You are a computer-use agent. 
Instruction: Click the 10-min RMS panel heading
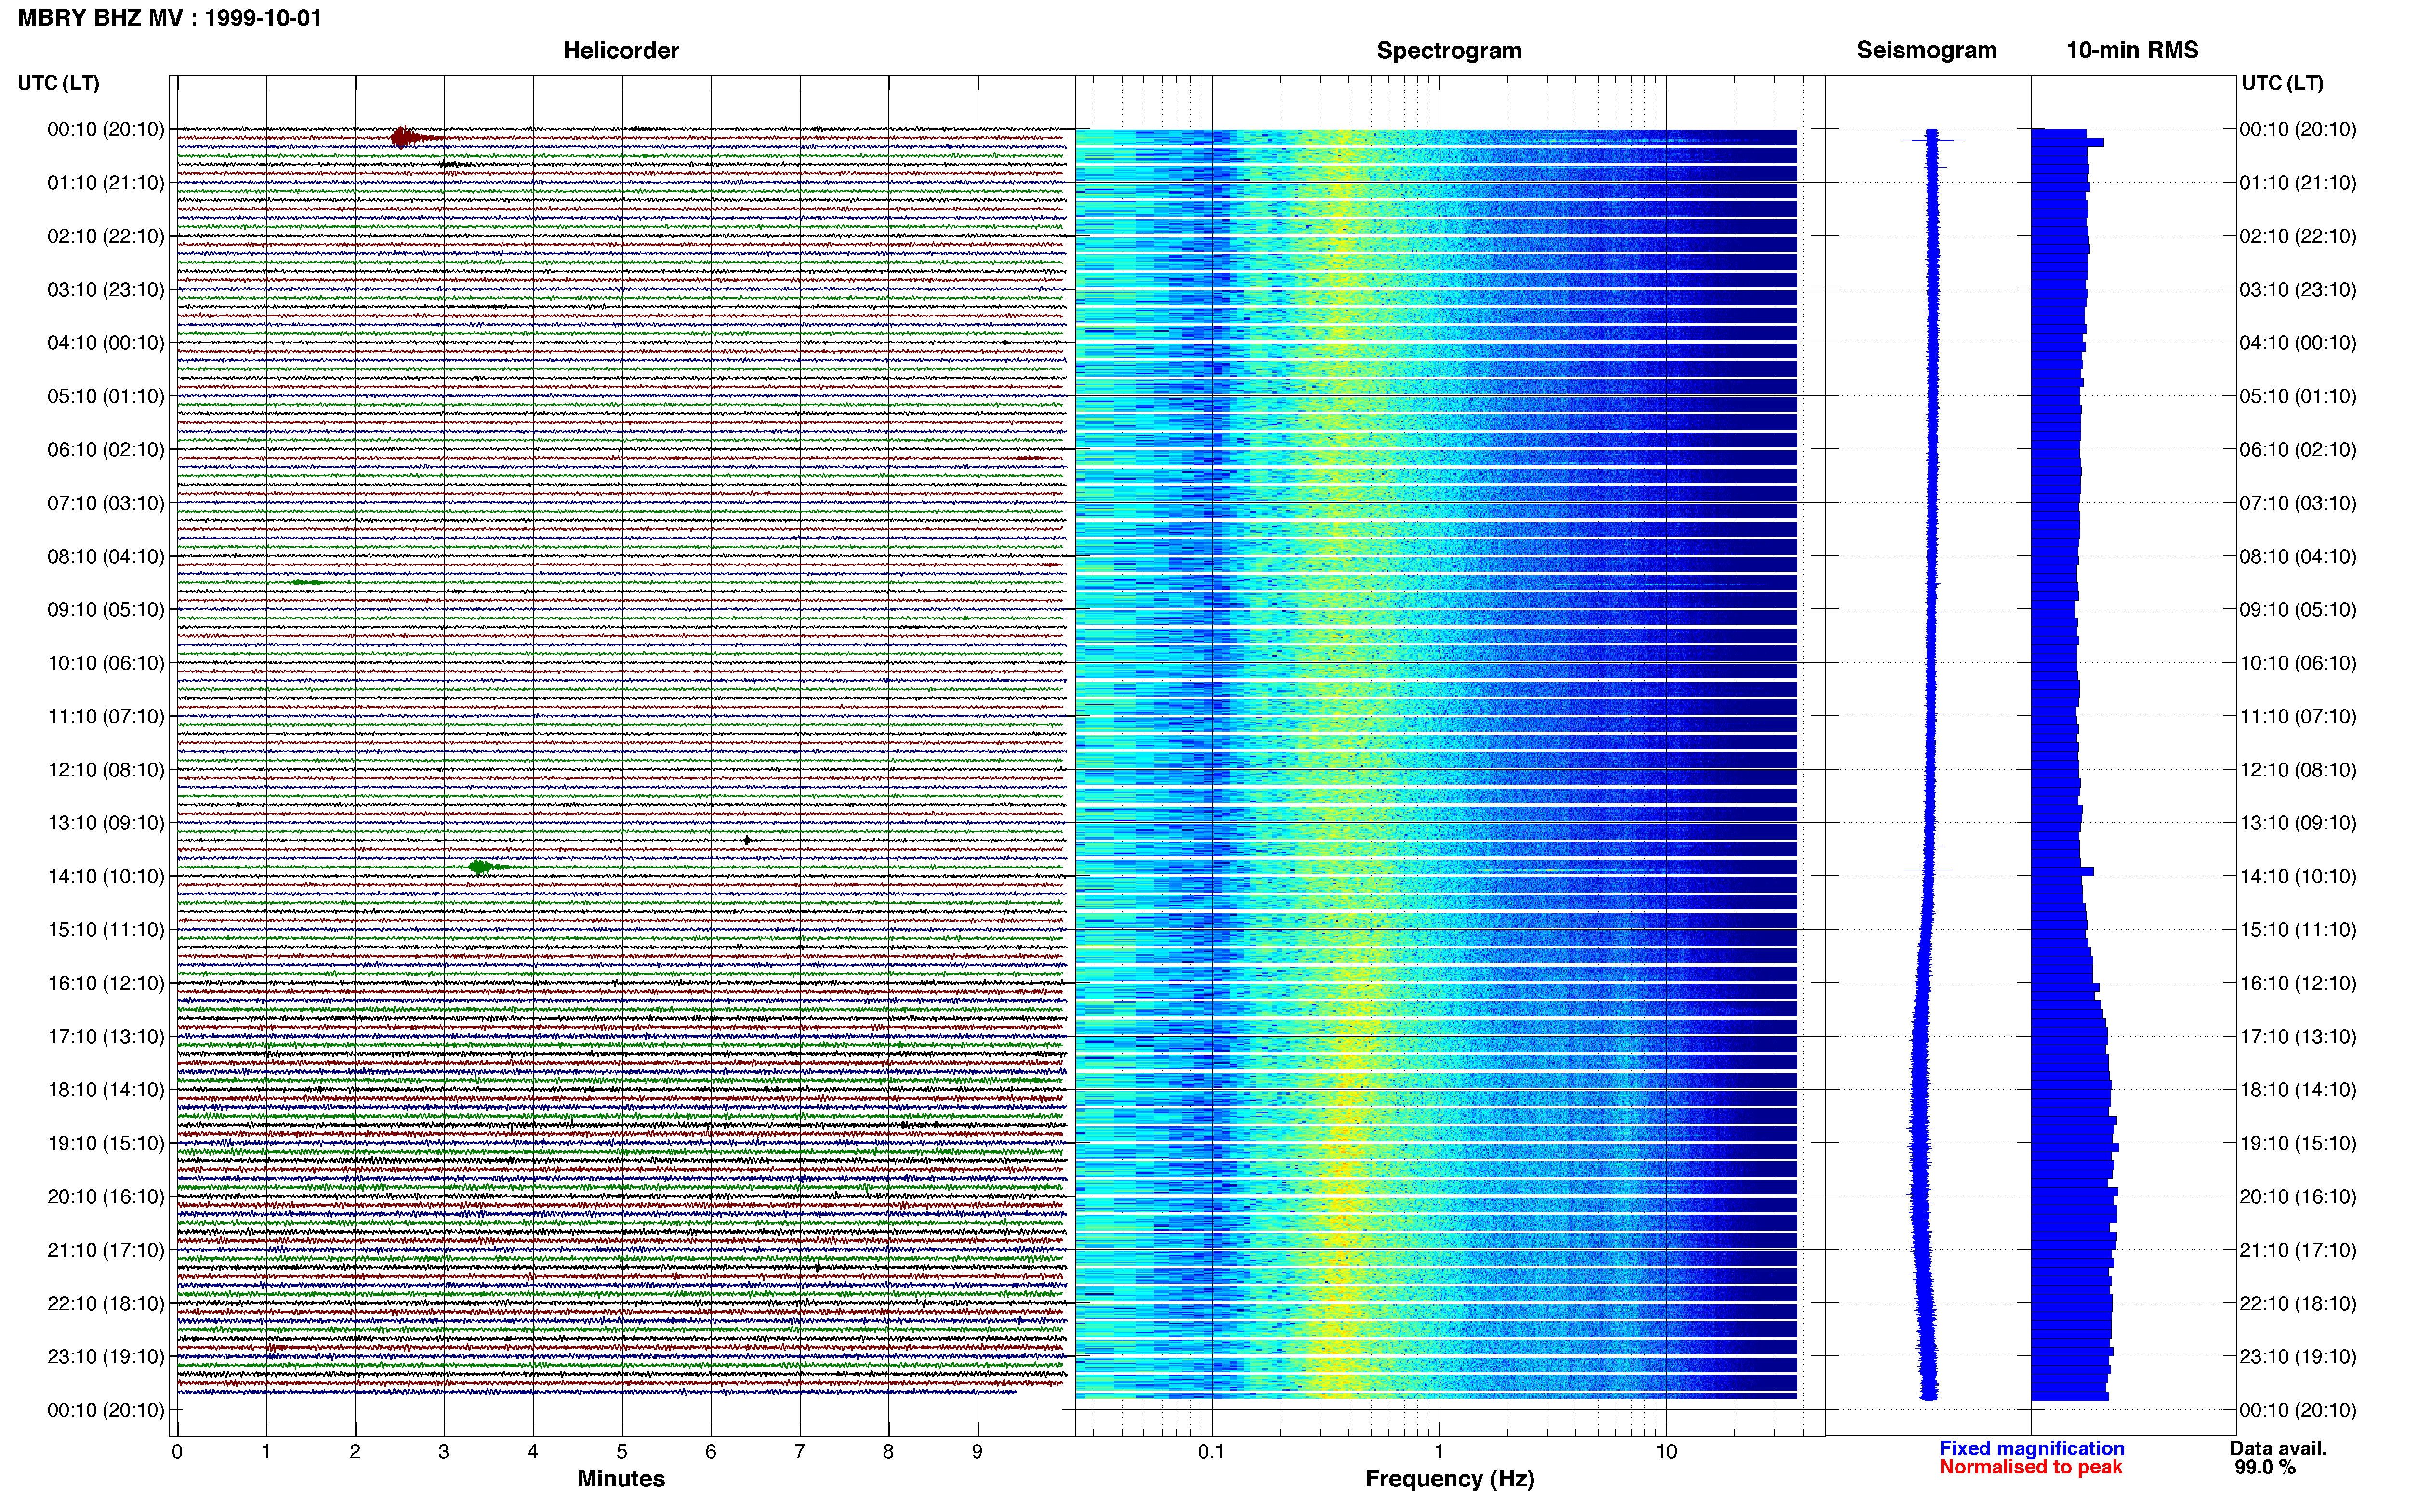(x=2132, y=50)
